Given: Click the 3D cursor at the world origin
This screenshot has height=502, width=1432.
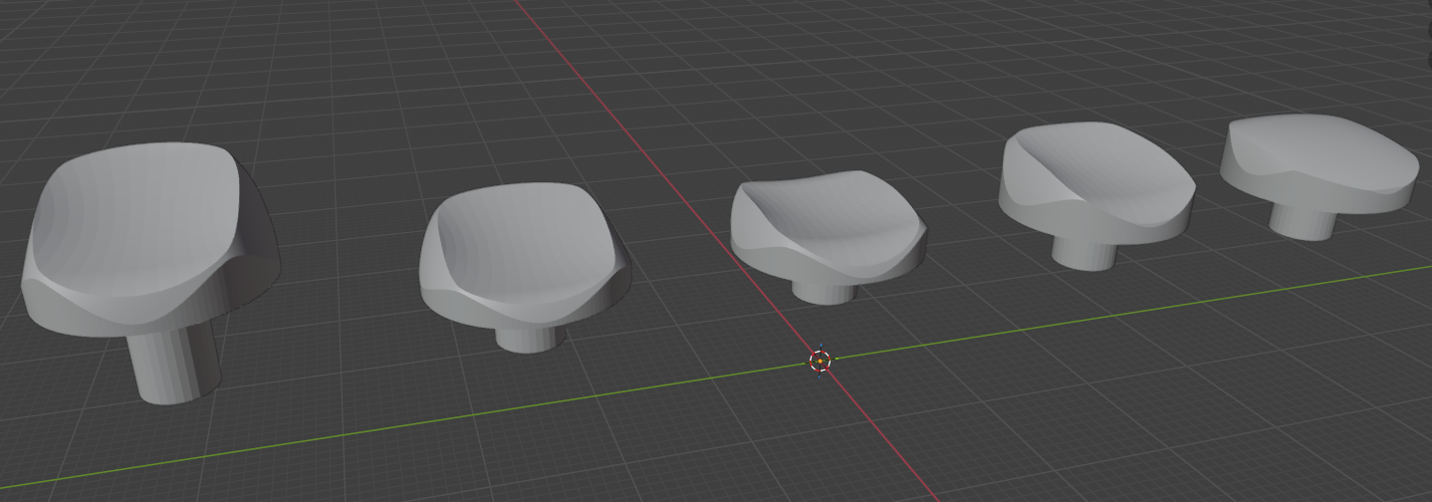Looking at the screenshot, I should tap(820, 361).
